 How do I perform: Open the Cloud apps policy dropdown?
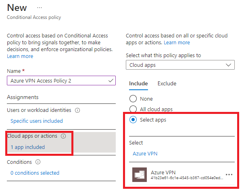point(180,65)
